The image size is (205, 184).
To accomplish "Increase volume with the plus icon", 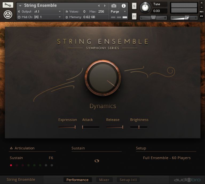I will point(196,18).
